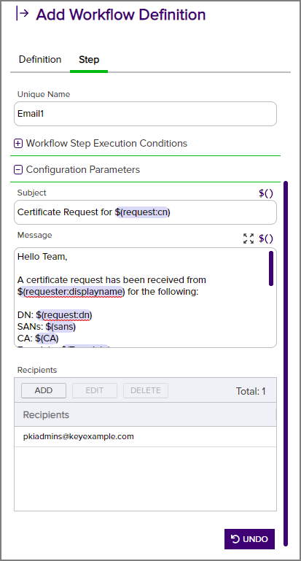This screenshot has width=301, height=561.
Task: Click the DELETE recipient button
Action: click(x=146, y=391)
